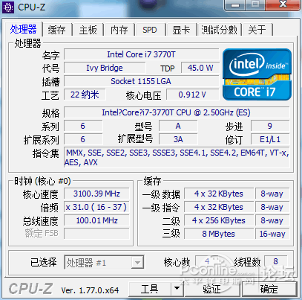Click the 验证 button
Viewport: 302px width, 300px height.
pyautogui.click(x=212, y=289)
